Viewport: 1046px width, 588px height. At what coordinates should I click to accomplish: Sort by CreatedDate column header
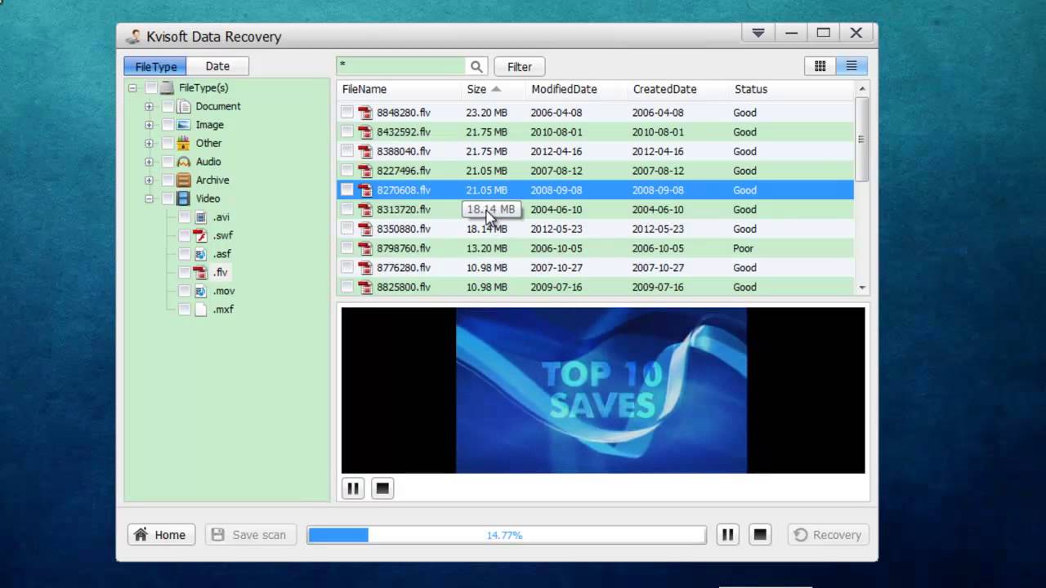[x=678, y=89]
